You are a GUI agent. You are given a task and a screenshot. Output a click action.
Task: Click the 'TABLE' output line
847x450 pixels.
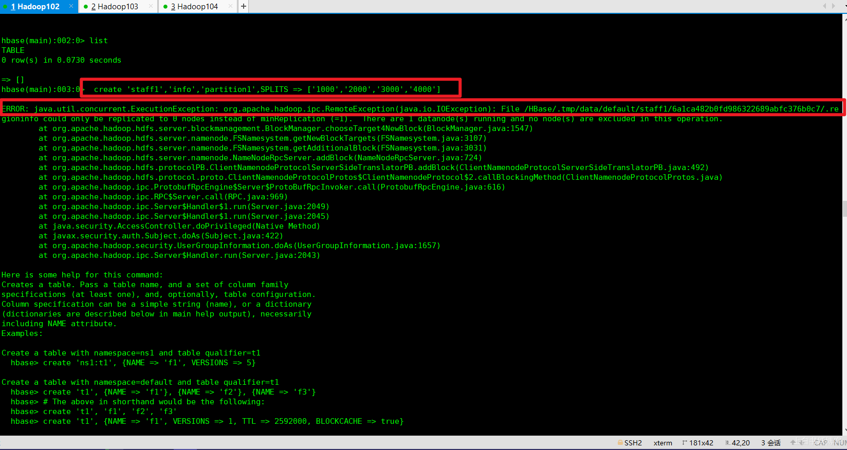13,50
